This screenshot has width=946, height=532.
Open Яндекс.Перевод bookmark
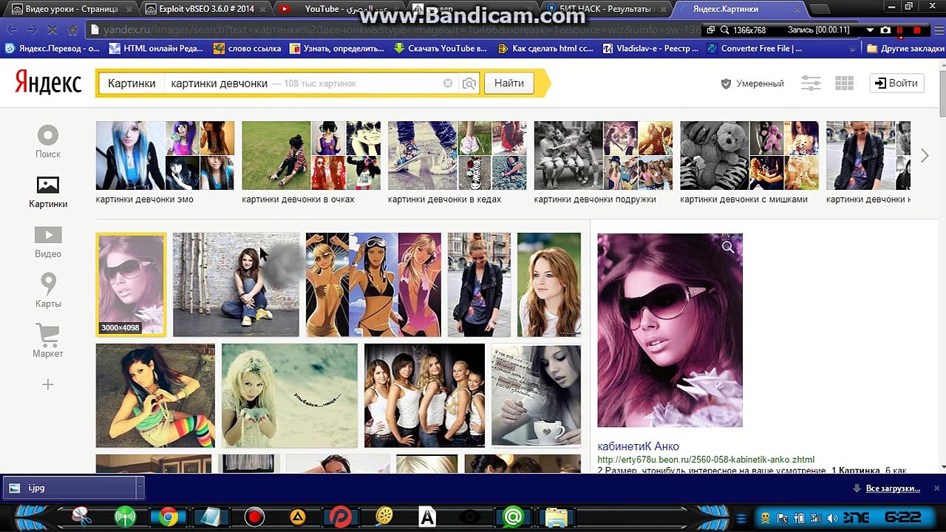coord(52,48)
